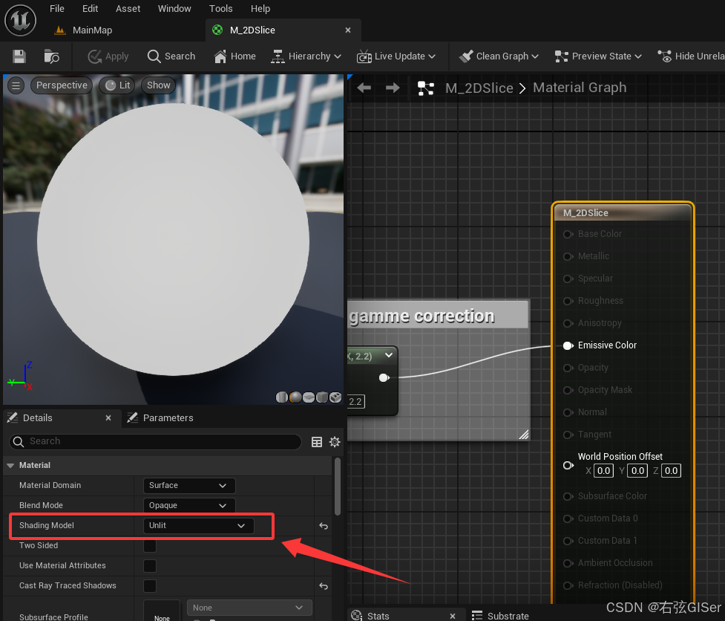Screen dimensions: 725x621
Task: Switch to the Details tab
Action: (37, 418)
